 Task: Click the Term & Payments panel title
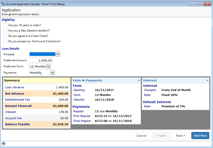(x=87, y=80)
